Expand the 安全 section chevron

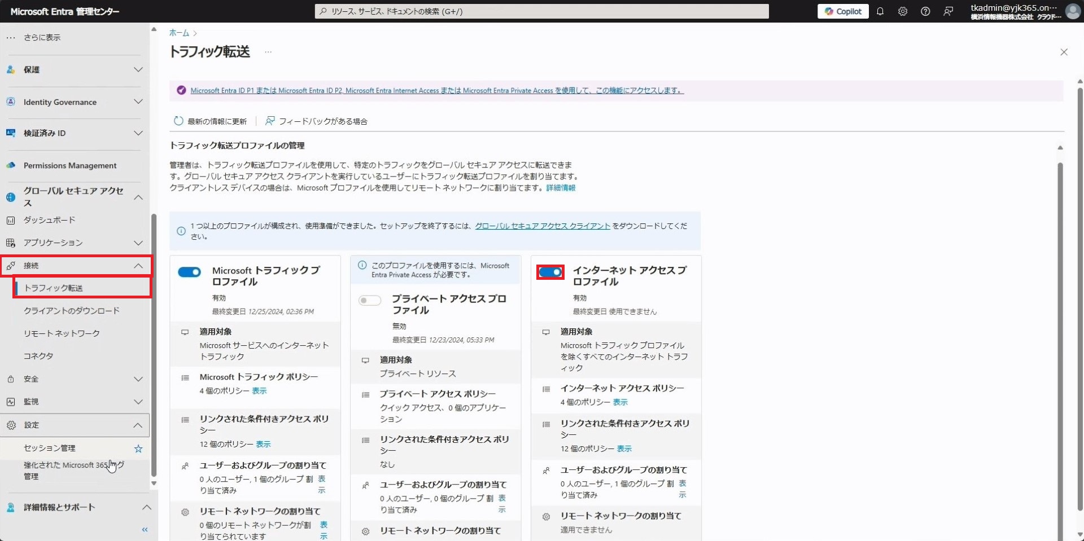(x=138, y=379)
